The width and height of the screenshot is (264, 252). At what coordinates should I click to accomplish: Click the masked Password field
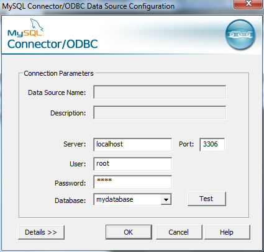(132, 182)
